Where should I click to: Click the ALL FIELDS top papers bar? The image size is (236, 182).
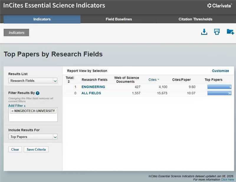point(219,93)
